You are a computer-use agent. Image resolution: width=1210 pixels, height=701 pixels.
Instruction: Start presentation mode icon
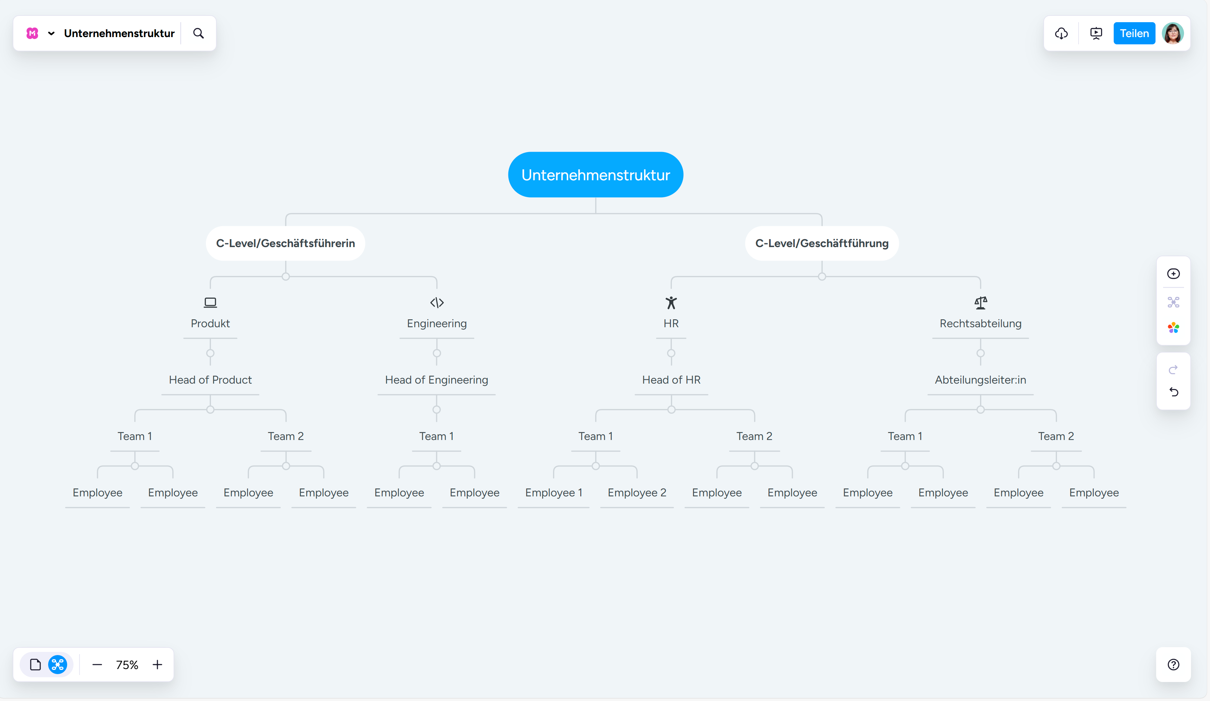(x=1096, y=33)
